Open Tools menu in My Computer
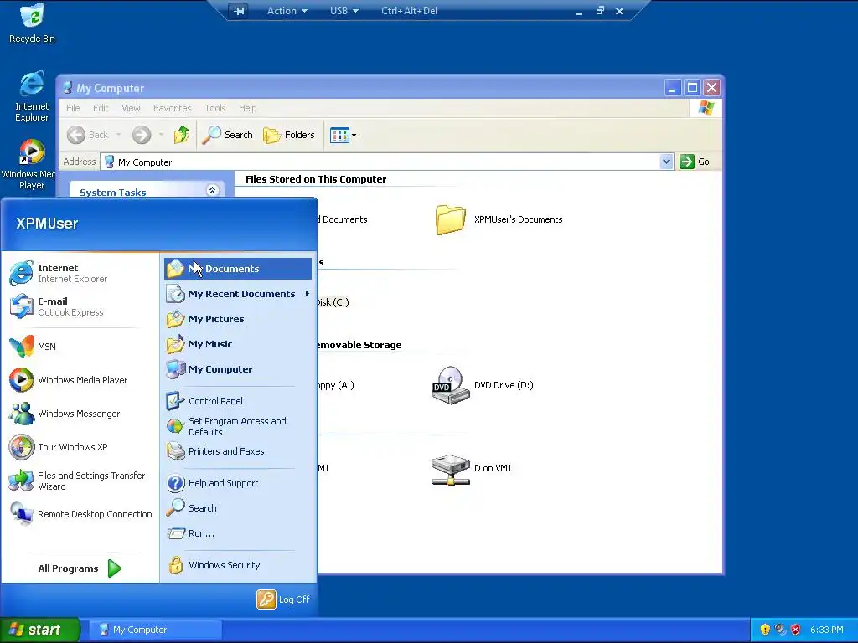 [x=214, y=108]
